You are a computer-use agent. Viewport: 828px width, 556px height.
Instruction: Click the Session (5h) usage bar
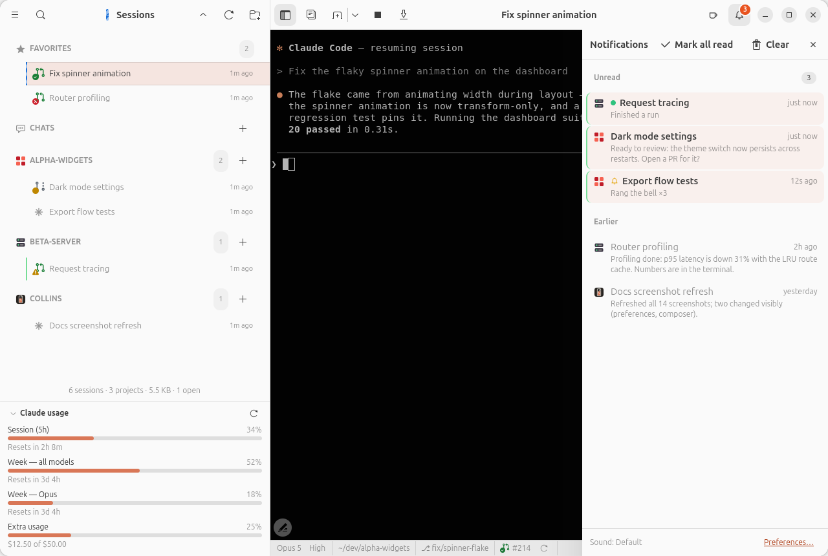coord(135,438)
